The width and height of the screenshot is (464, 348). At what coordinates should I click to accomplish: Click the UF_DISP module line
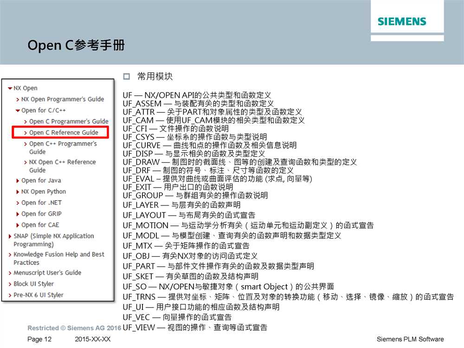tap(194, 154)
